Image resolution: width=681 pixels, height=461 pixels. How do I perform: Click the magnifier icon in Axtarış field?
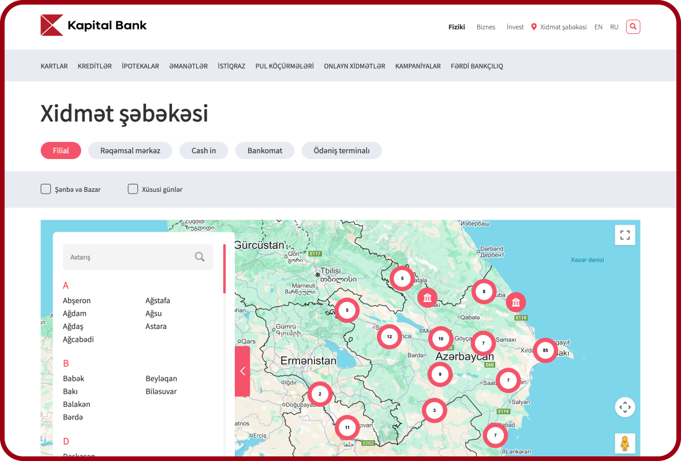[x=200, y=257]
